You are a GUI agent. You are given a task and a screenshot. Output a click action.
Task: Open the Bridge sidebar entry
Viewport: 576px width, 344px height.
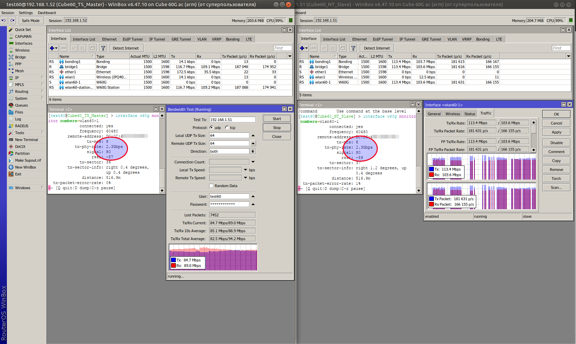20,57
